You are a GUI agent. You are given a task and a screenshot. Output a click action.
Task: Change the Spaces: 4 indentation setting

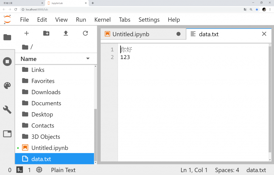tap(227, 170)
